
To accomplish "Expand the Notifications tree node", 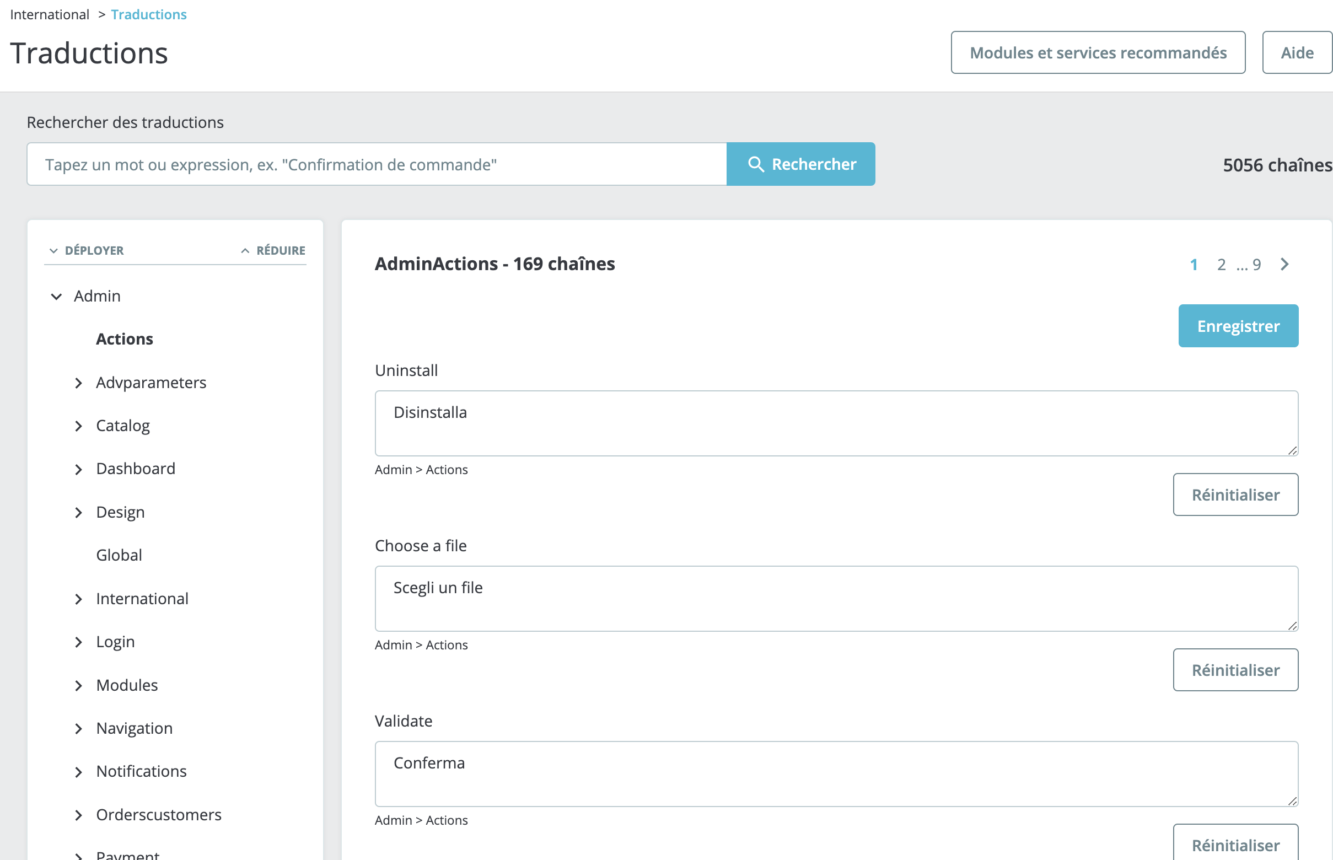I will coord(79,772).
